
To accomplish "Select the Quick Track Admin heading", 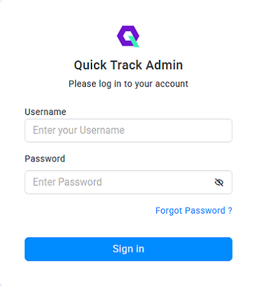I will (x=128, y=65).
